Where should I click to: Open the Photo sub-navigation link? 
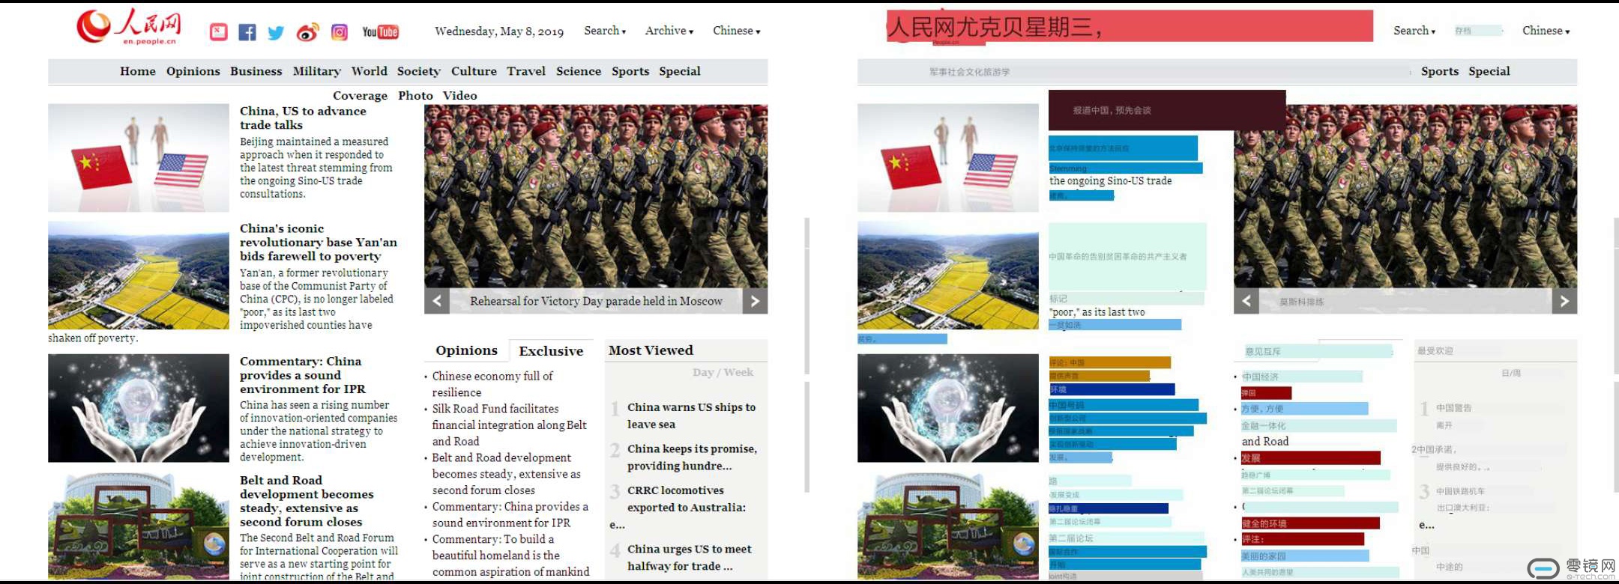pos(415,96)
